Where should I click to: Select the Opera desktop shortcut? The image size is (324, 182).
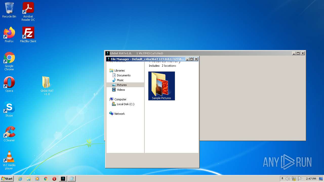(9, 84)
